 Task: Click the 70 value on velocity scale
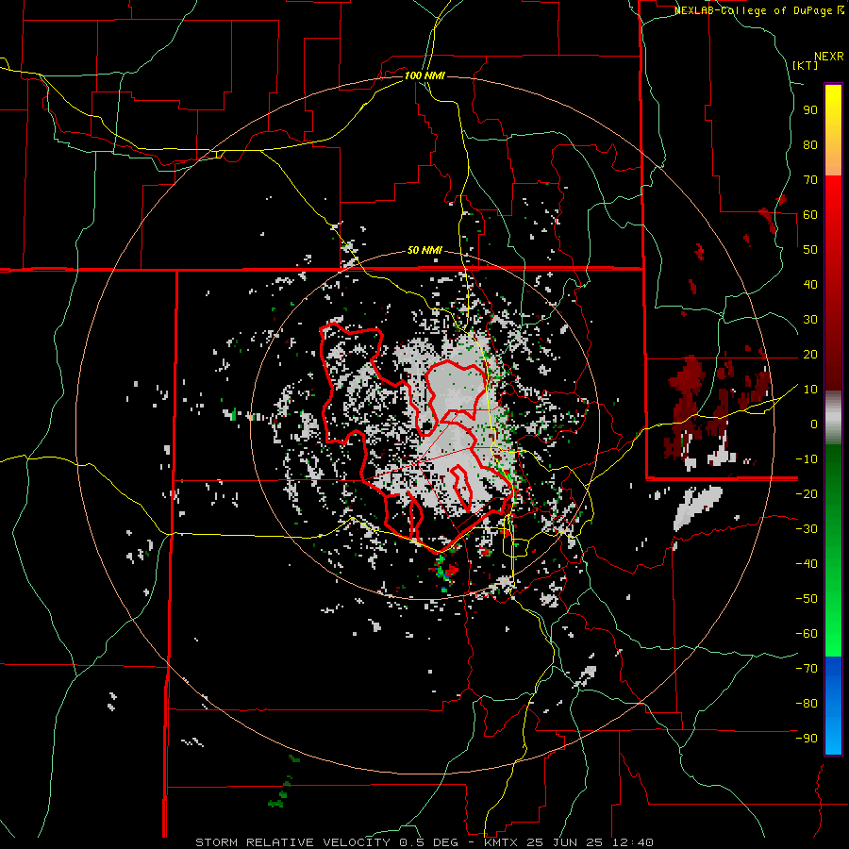[x=810, y=180]
